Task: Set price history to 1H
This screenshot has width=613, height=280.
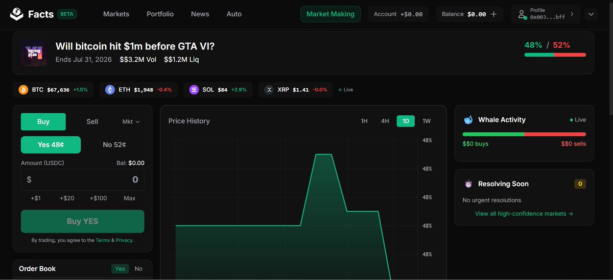Action: tap(364, 121)
